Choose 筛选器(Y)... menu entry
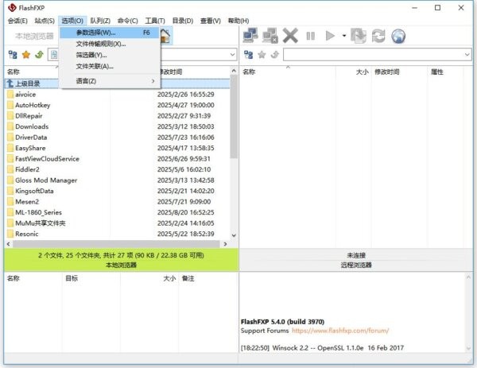477x368 pixels. click(x=110, y=55)
